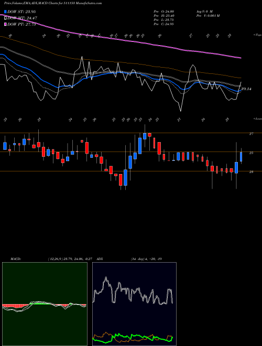The image size is (262, 346).
Task: Click the ADX panel title
Action: 100,259
